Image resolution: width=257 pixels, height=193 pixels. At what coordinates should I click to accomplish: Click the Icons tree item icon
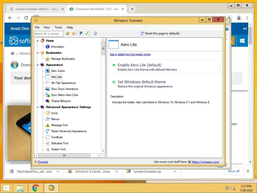point(47,113)
